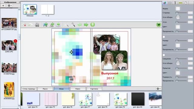This screenshot has height=109, width=194.
Task: Switch to the Фоны tab
Action: tap(62, 89)
